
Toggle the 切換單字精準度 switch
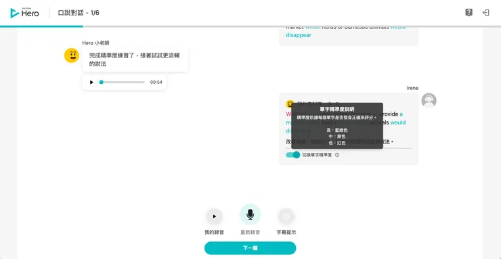(293, 155)
